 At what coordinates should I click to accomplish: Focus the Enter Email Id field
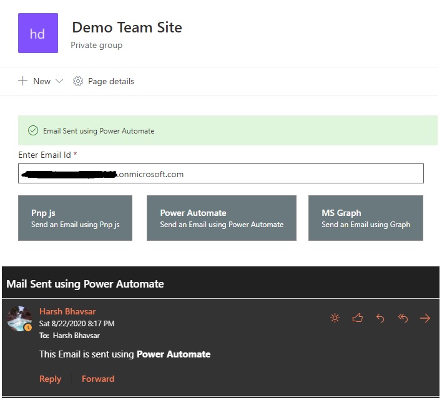coord(221,173)
